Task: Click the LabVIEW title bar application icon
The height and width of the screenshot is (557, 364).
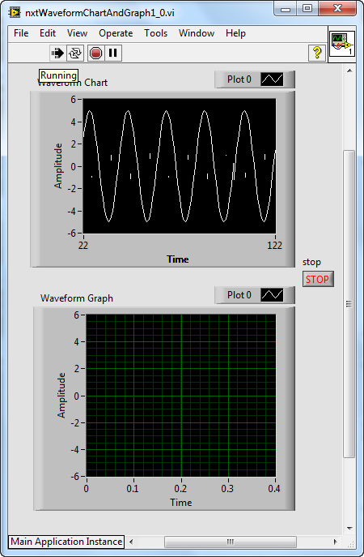Action: [x=15, y=12]
